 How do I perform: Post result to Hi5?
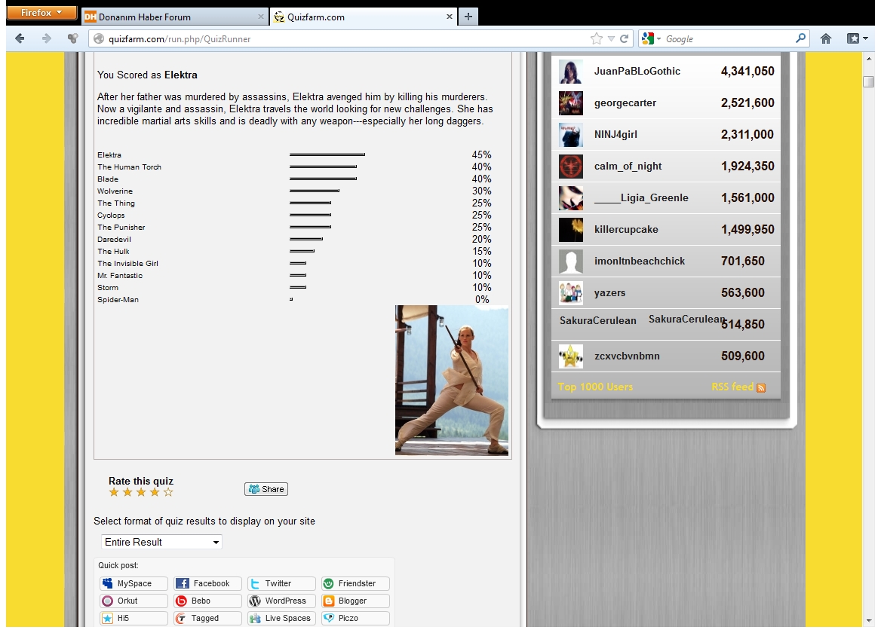[x=134, y=619]
